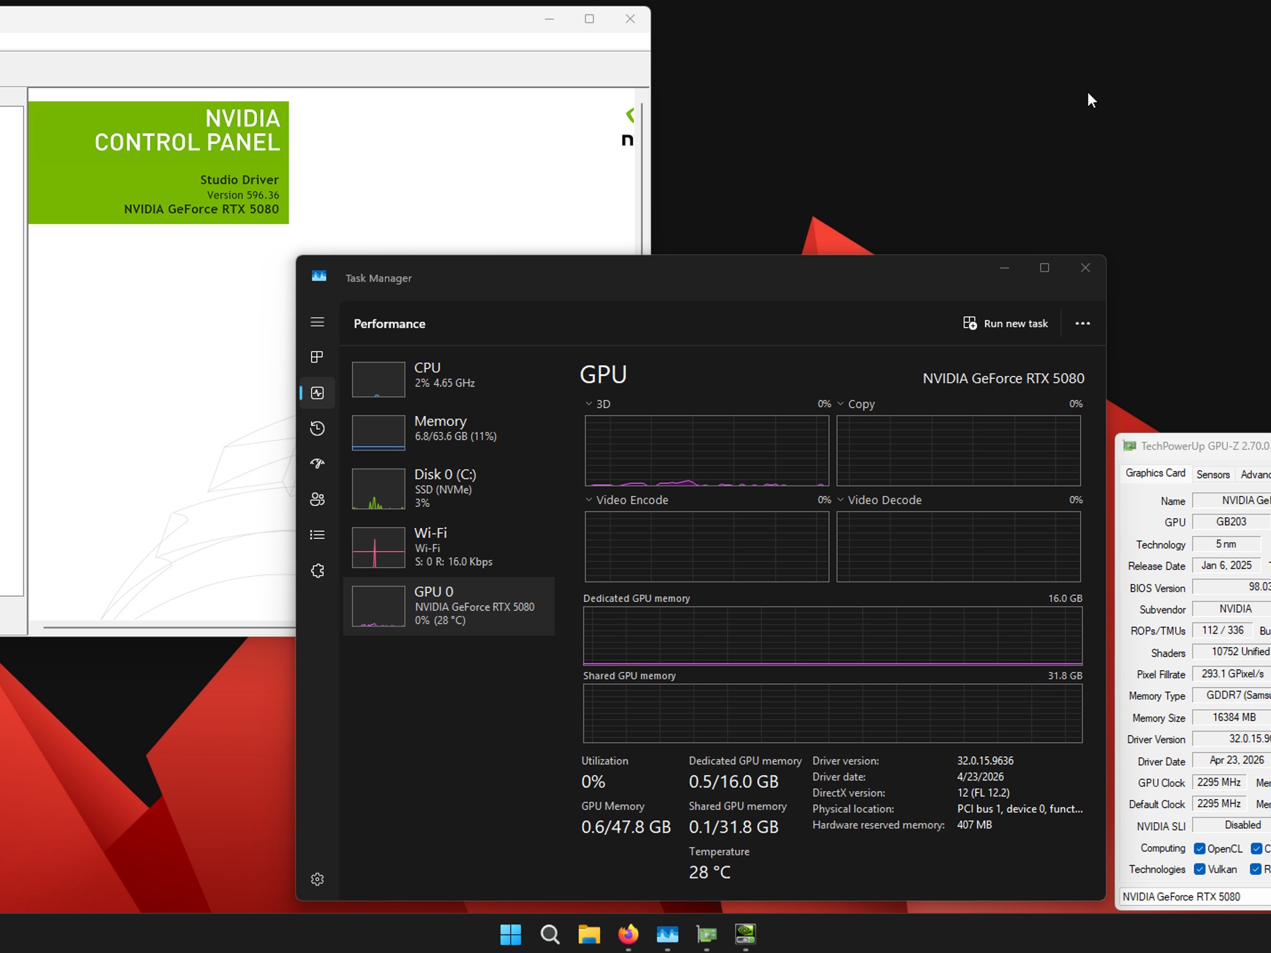Open Startup apps page icon
The image size is (1271, 953).
pyautogui.click(x=317, y=463)
